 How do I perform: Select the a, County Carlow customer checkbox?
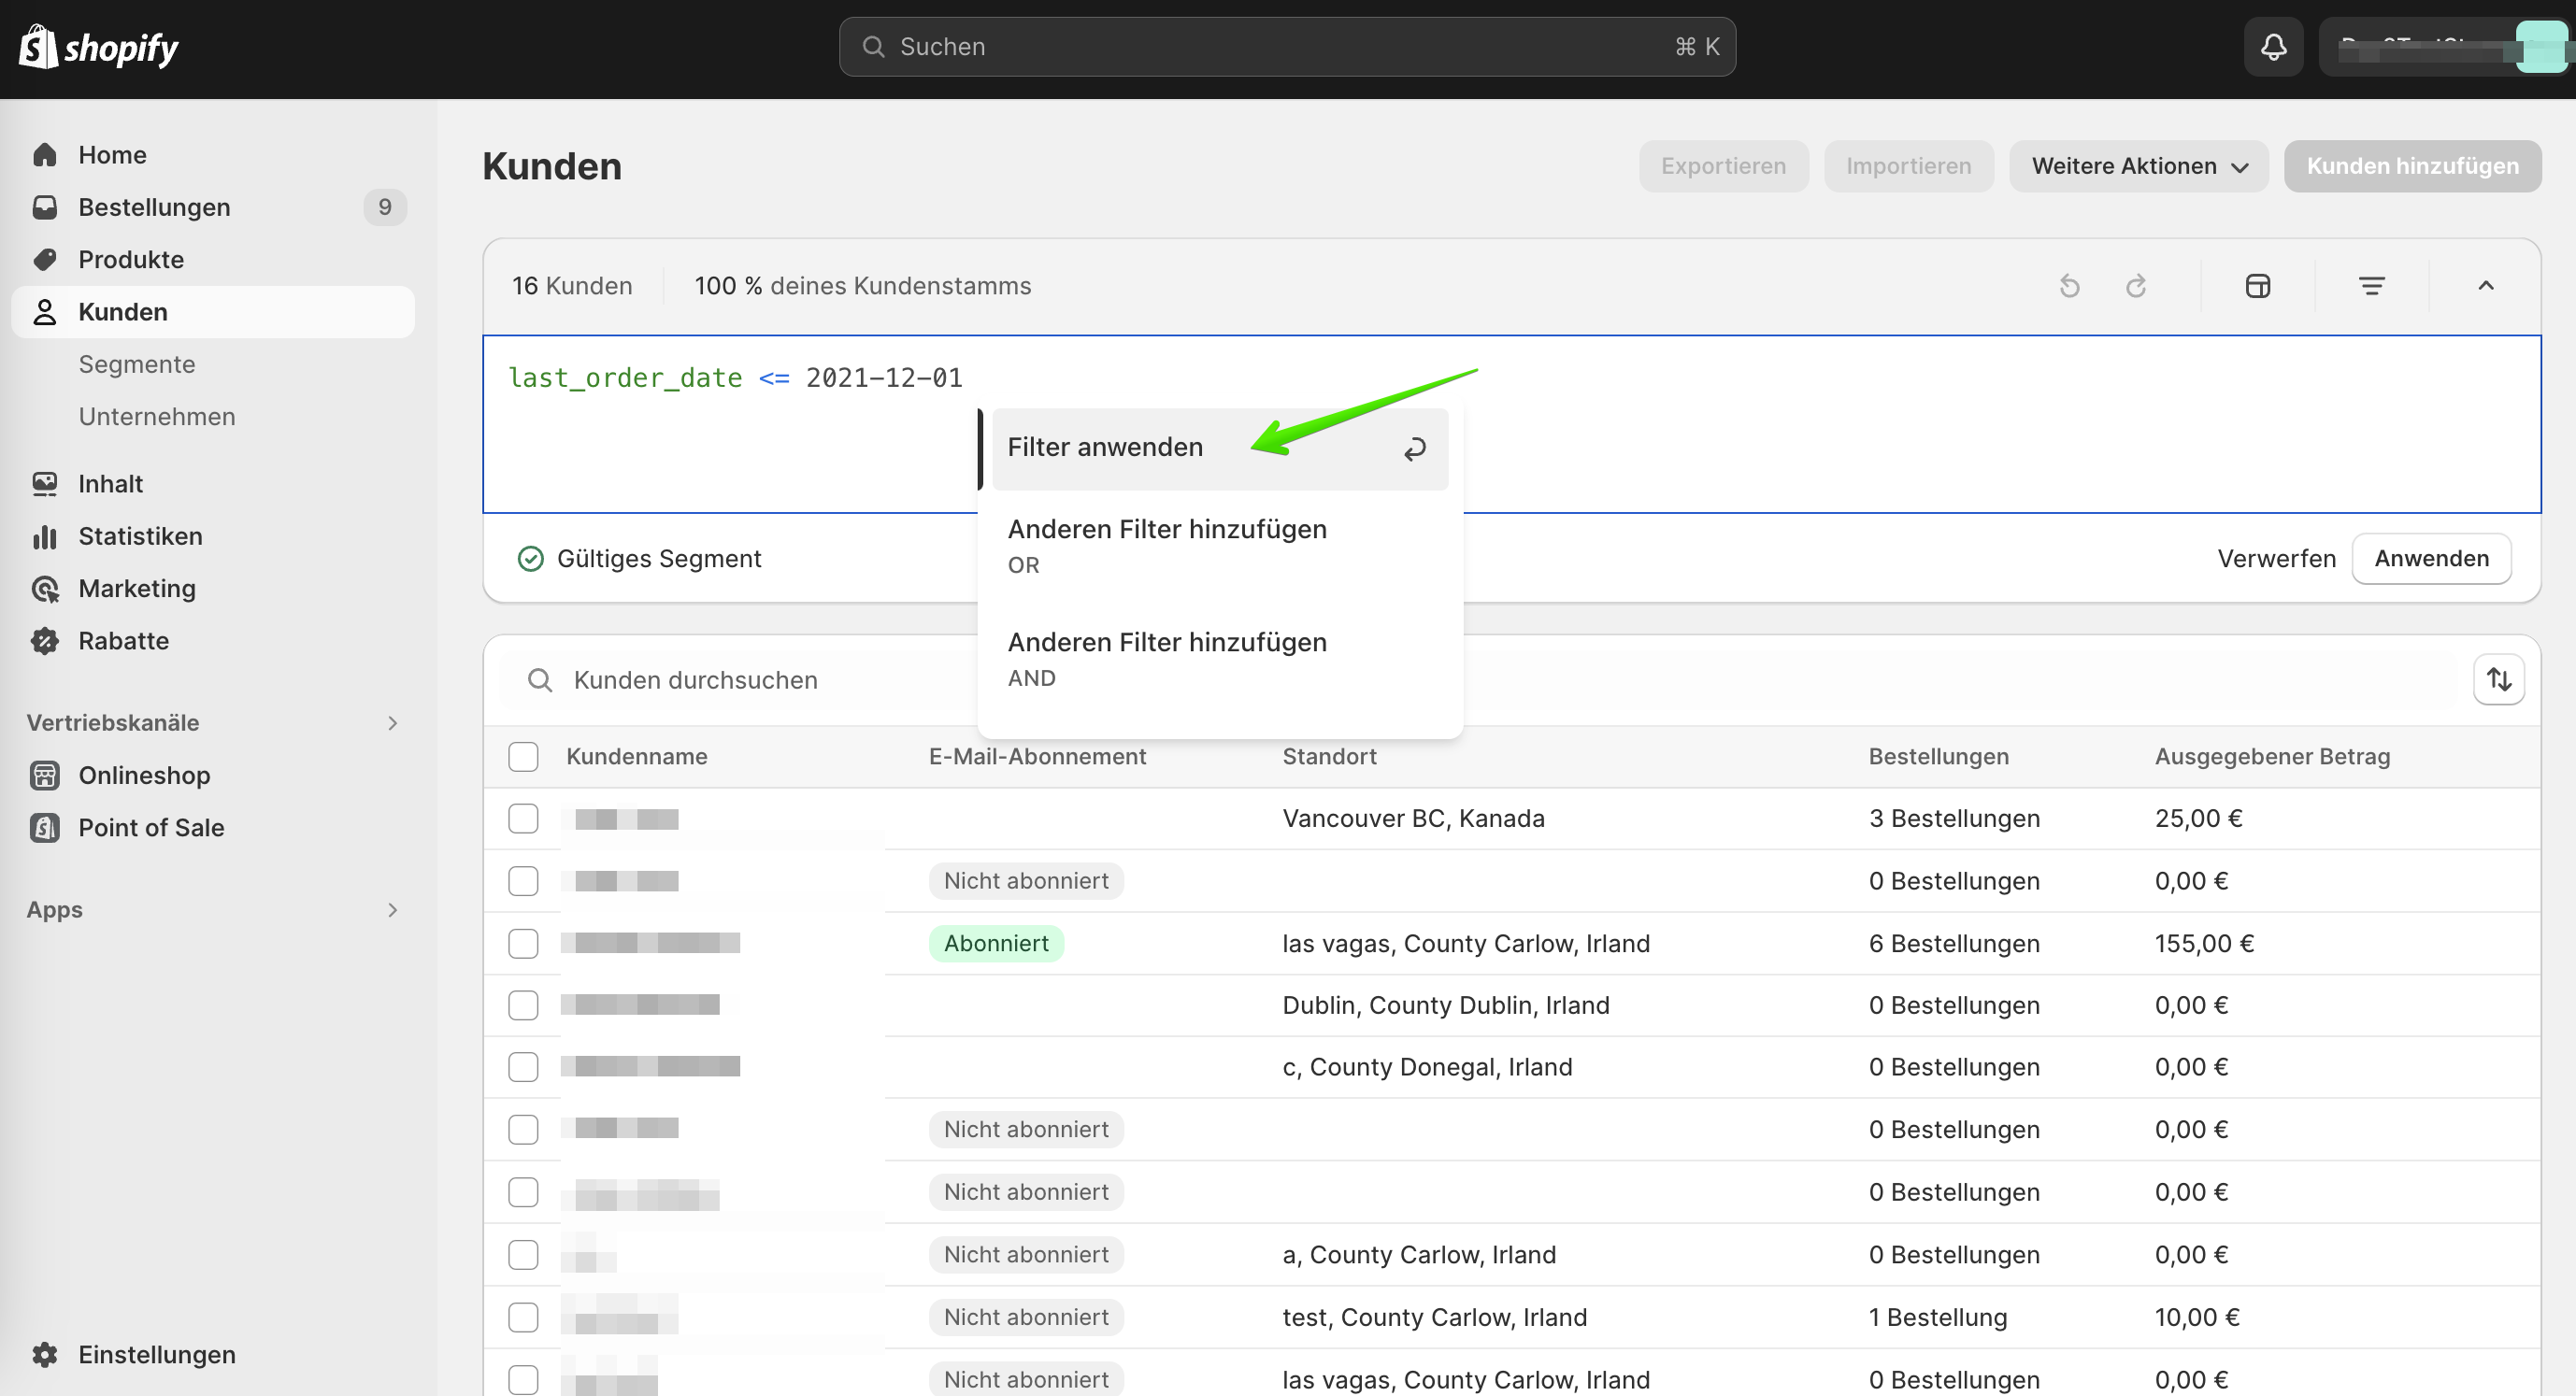pyautogui.click(x=523, y=1255)
